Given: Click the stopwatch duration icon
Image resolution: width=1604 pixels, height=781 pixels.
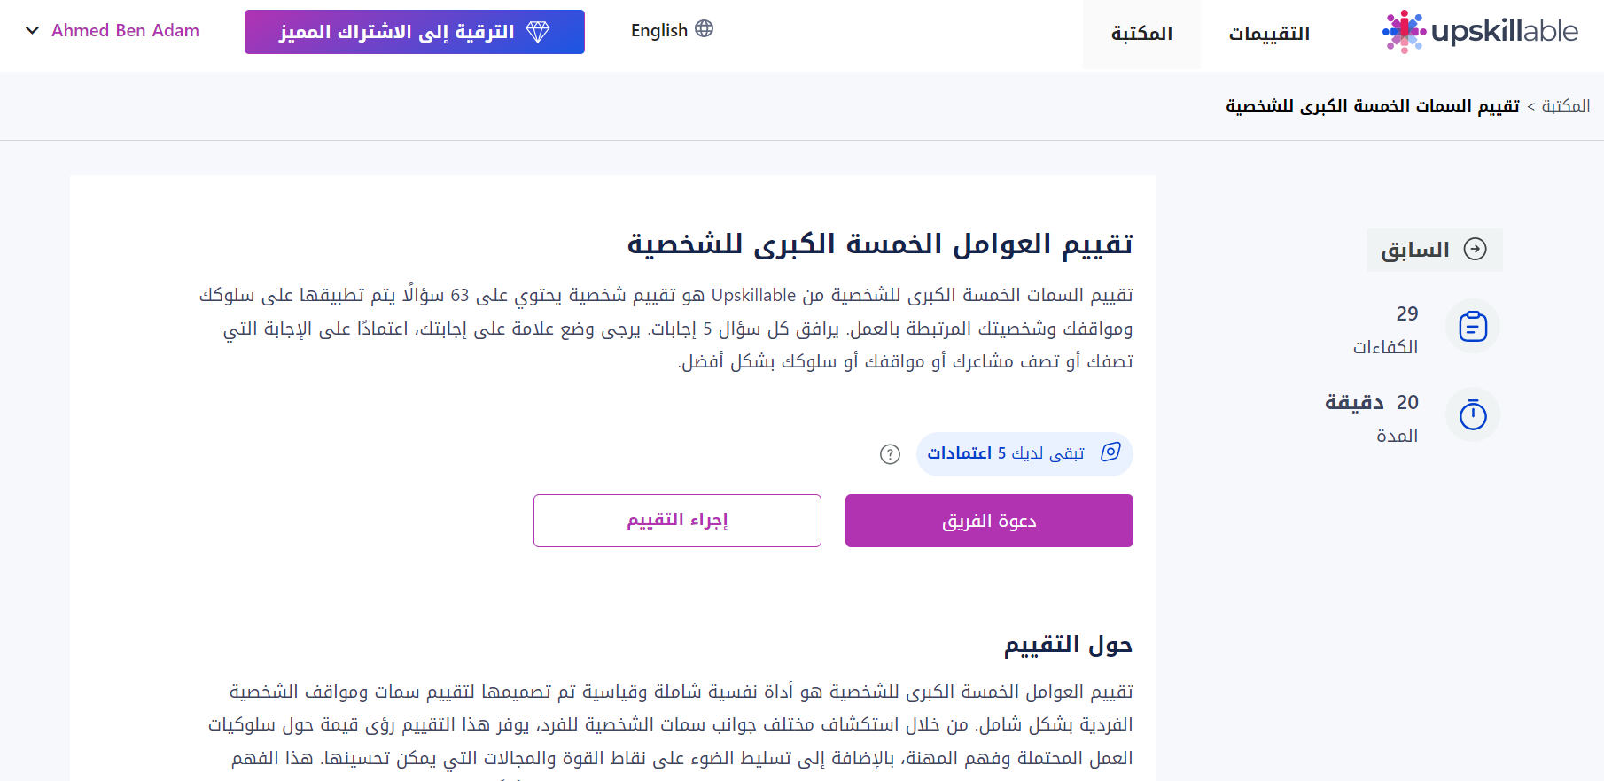Looking at the screenshot, I should point(1473,414).
